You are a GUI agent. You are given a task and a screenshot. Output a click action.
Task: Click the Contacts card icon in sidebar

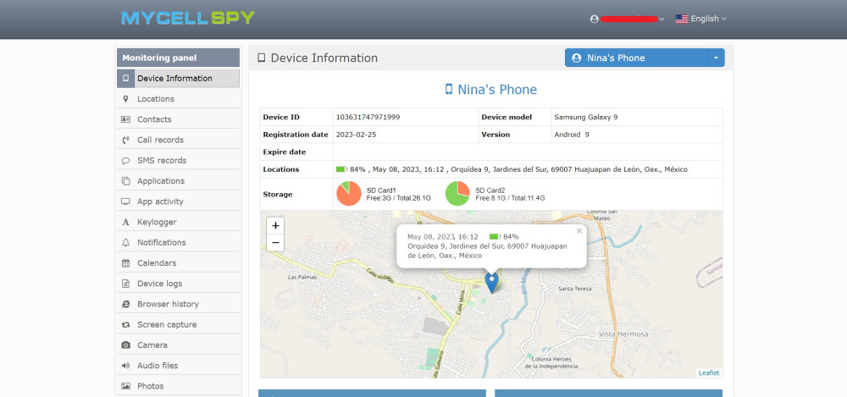click(126, 119)
